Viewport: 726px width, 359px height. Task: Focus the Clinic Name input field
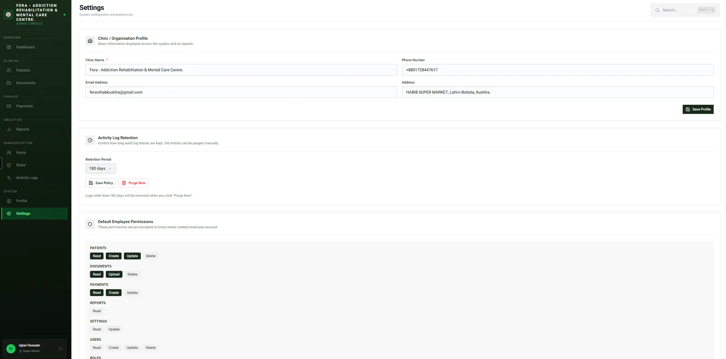[x=241, y=70]
